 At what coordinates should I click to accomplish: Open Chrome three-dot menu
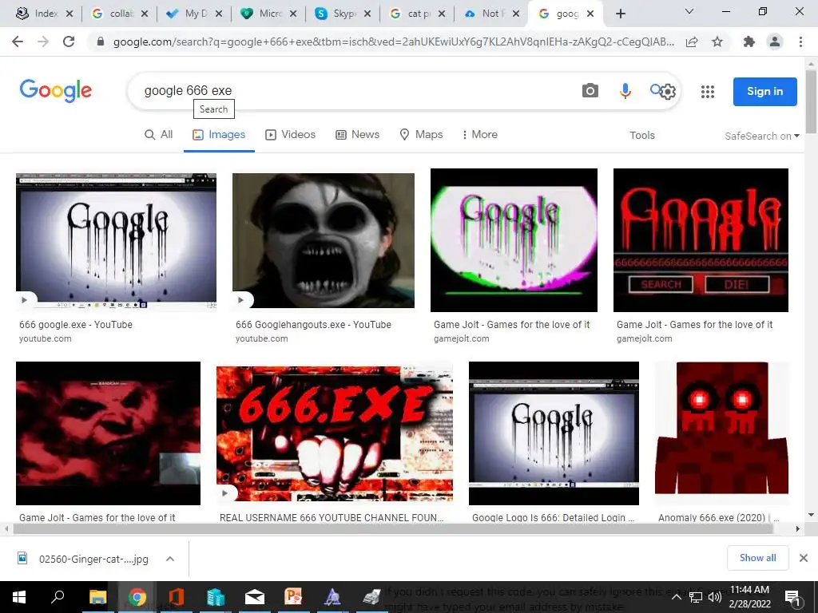800,42
